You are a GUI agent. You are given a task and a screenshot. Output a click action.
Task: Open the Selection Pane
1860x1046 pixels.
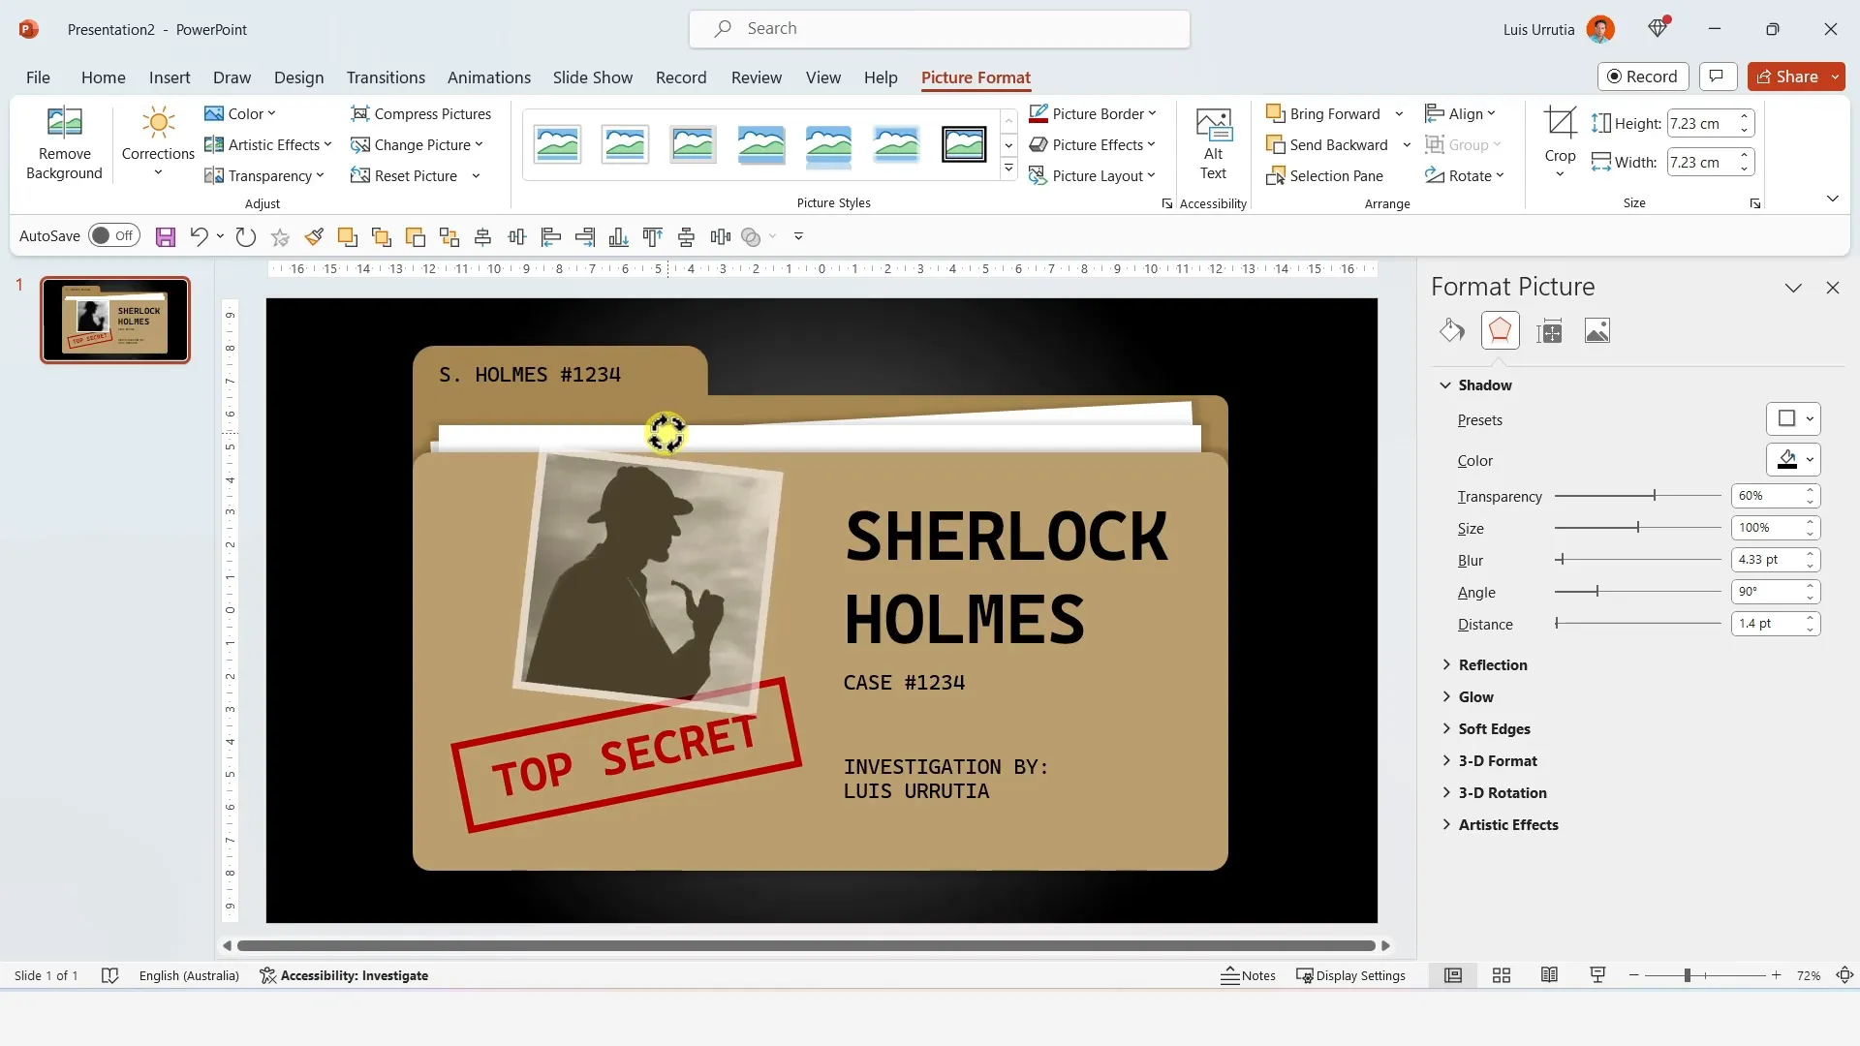coord(1324,175)
